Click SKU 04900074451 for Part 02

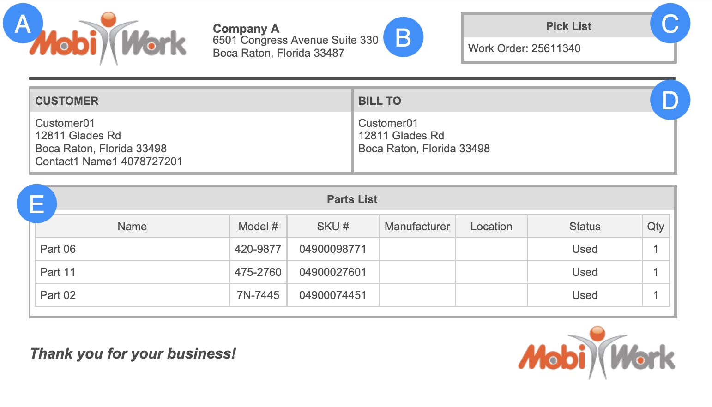tap(332, 295)
